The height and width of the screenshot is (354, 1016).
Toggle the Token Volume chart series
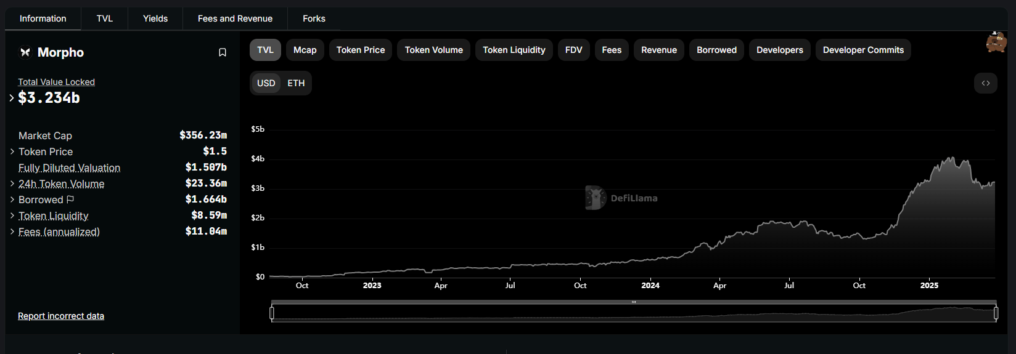tap(434, 50)
